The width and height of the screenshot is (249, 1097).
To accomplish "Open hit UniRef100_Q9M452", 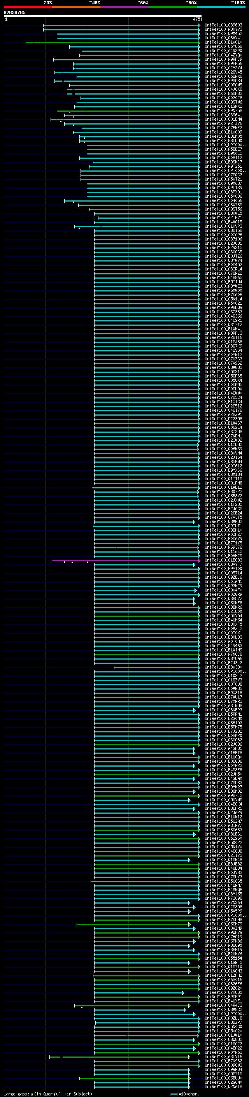I will (x=223, y=33).
